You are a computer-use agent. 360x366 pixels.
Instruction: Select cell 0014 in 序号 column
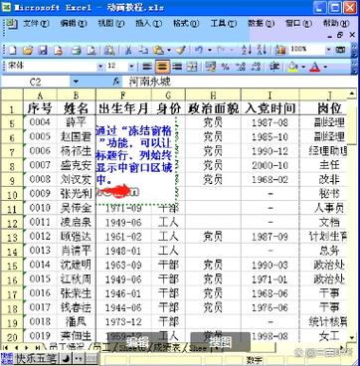(40, 265)
